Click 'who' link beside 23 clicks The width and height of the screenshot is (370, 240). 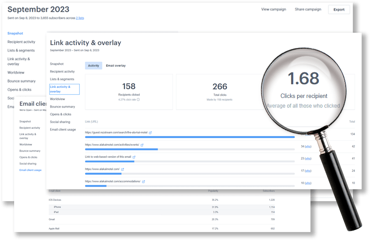[x=308, y=158]
